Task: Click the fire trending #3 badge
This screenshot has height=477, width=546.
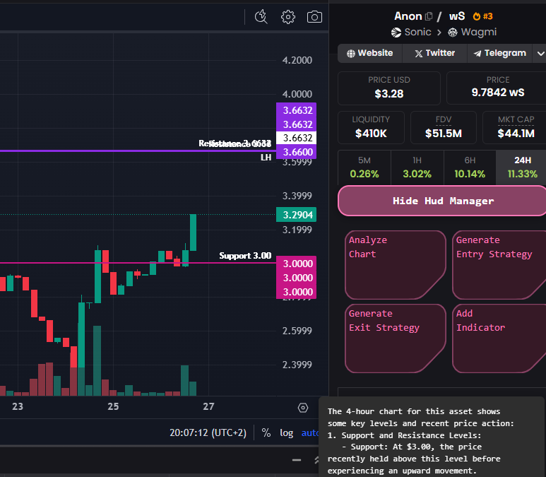Action: [482, 16]
